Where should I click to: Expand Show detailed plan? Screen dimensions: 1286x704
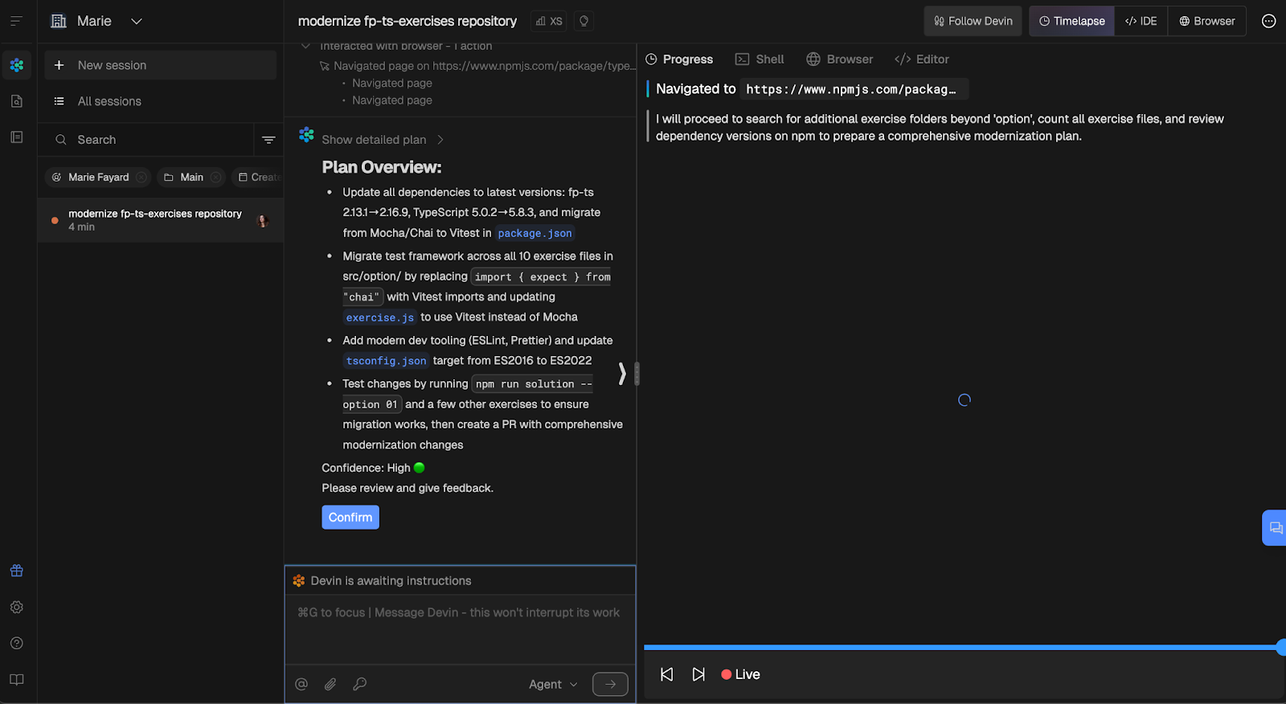coord(382,140)
